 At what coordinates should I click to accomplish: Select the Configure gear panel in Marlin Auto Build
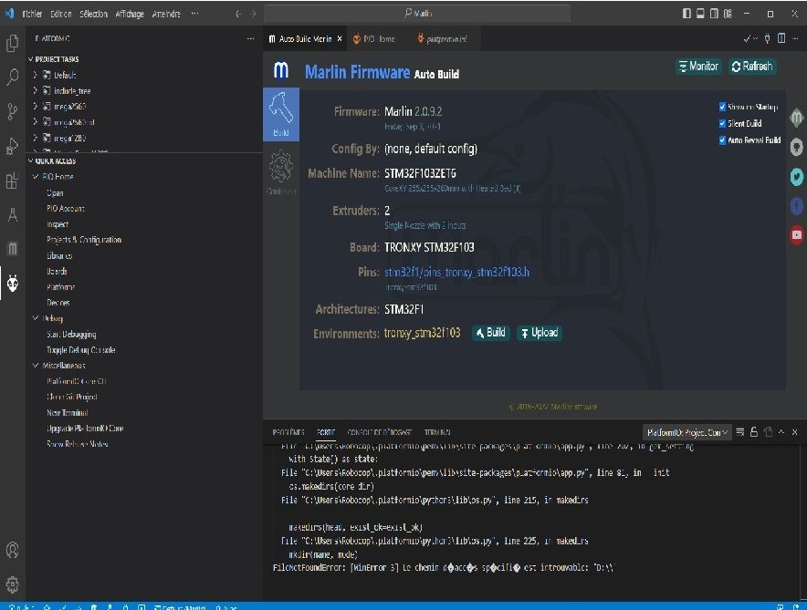[281, 172]
